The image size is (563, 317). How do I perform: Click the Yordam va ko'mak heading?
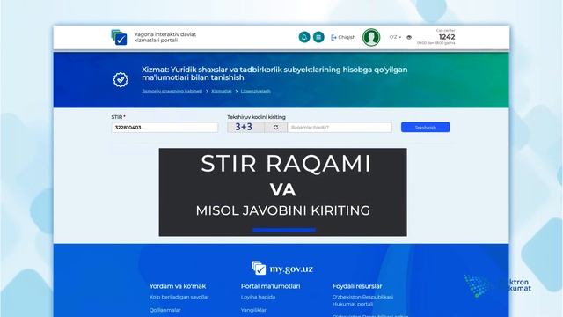coord(178,286)
